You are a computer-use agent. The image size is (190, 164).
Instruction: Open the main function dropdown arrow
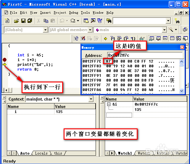pyautogui.click(x=164, y=30)
